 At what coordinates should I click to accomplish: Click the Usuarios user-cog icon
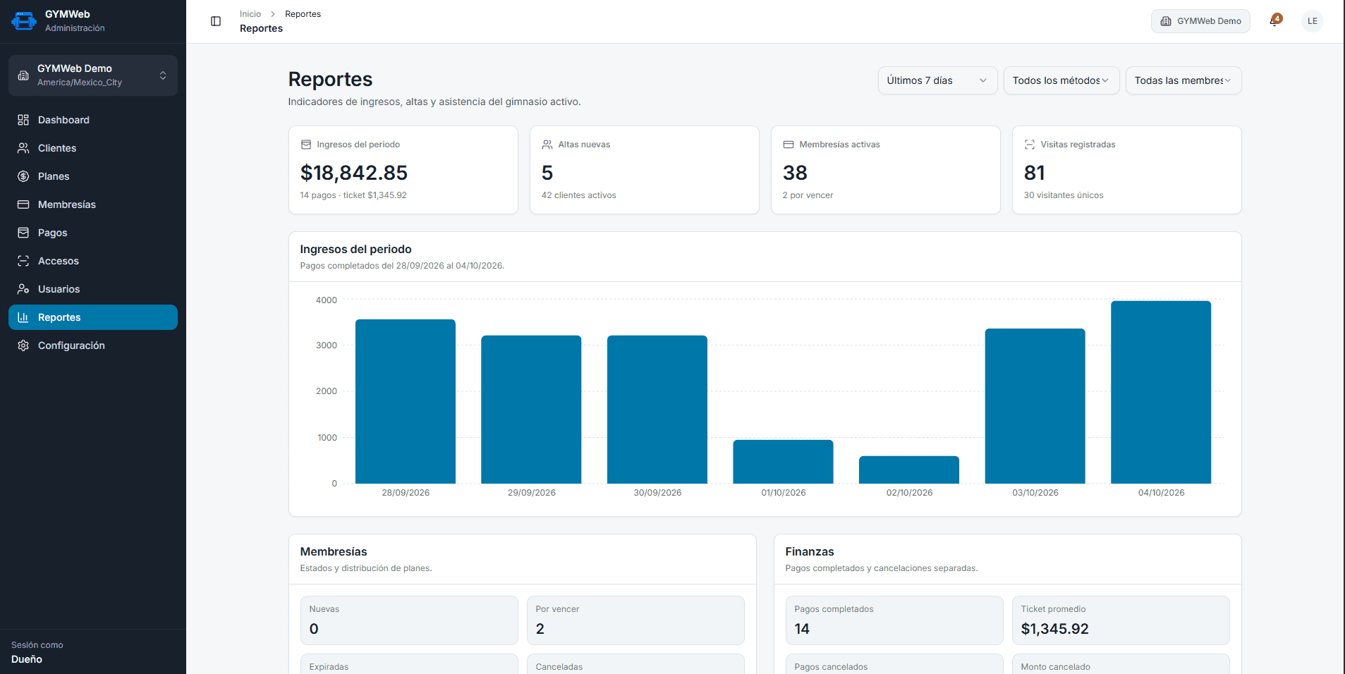point(23,289)
